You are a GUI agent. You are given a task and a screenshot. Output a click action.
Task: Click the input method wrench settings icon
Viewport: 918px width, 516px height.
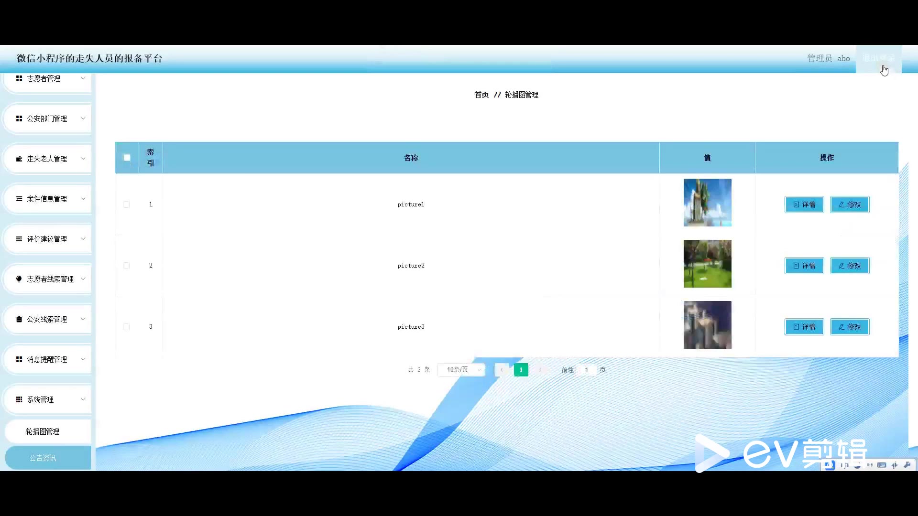pos(907,465)
